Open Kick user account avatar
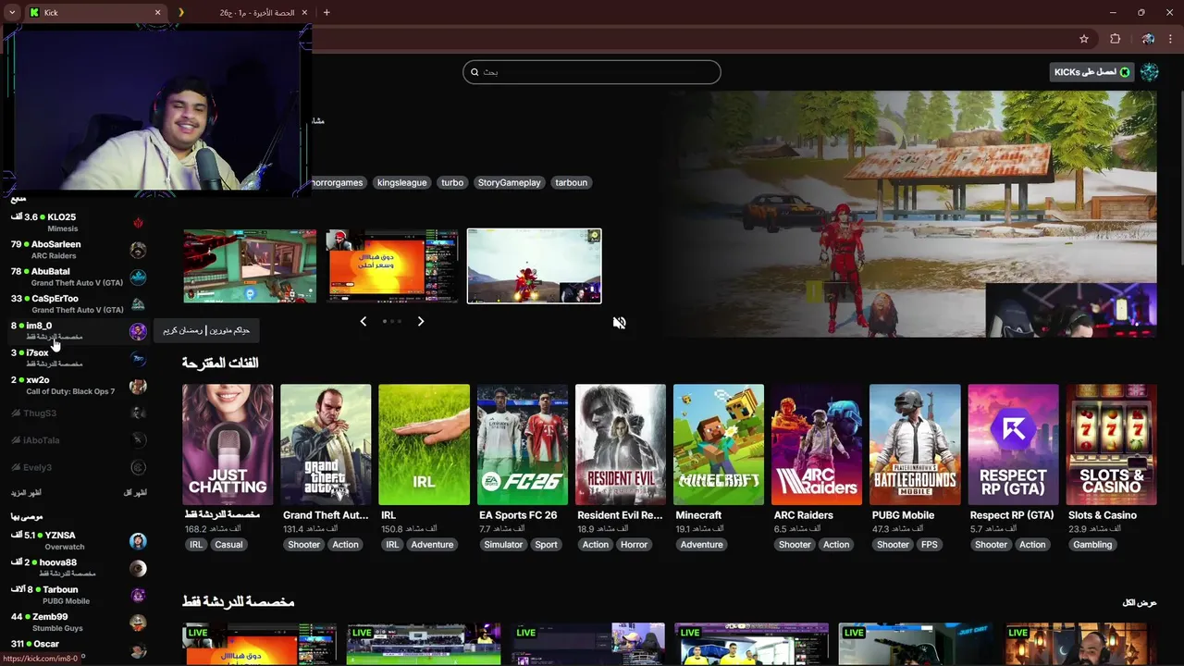Viewport: 1184px width, 666px height. (x=1150, y=72)
